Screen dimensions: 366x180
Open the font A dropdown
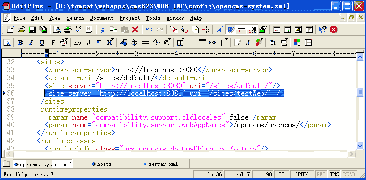220,30
